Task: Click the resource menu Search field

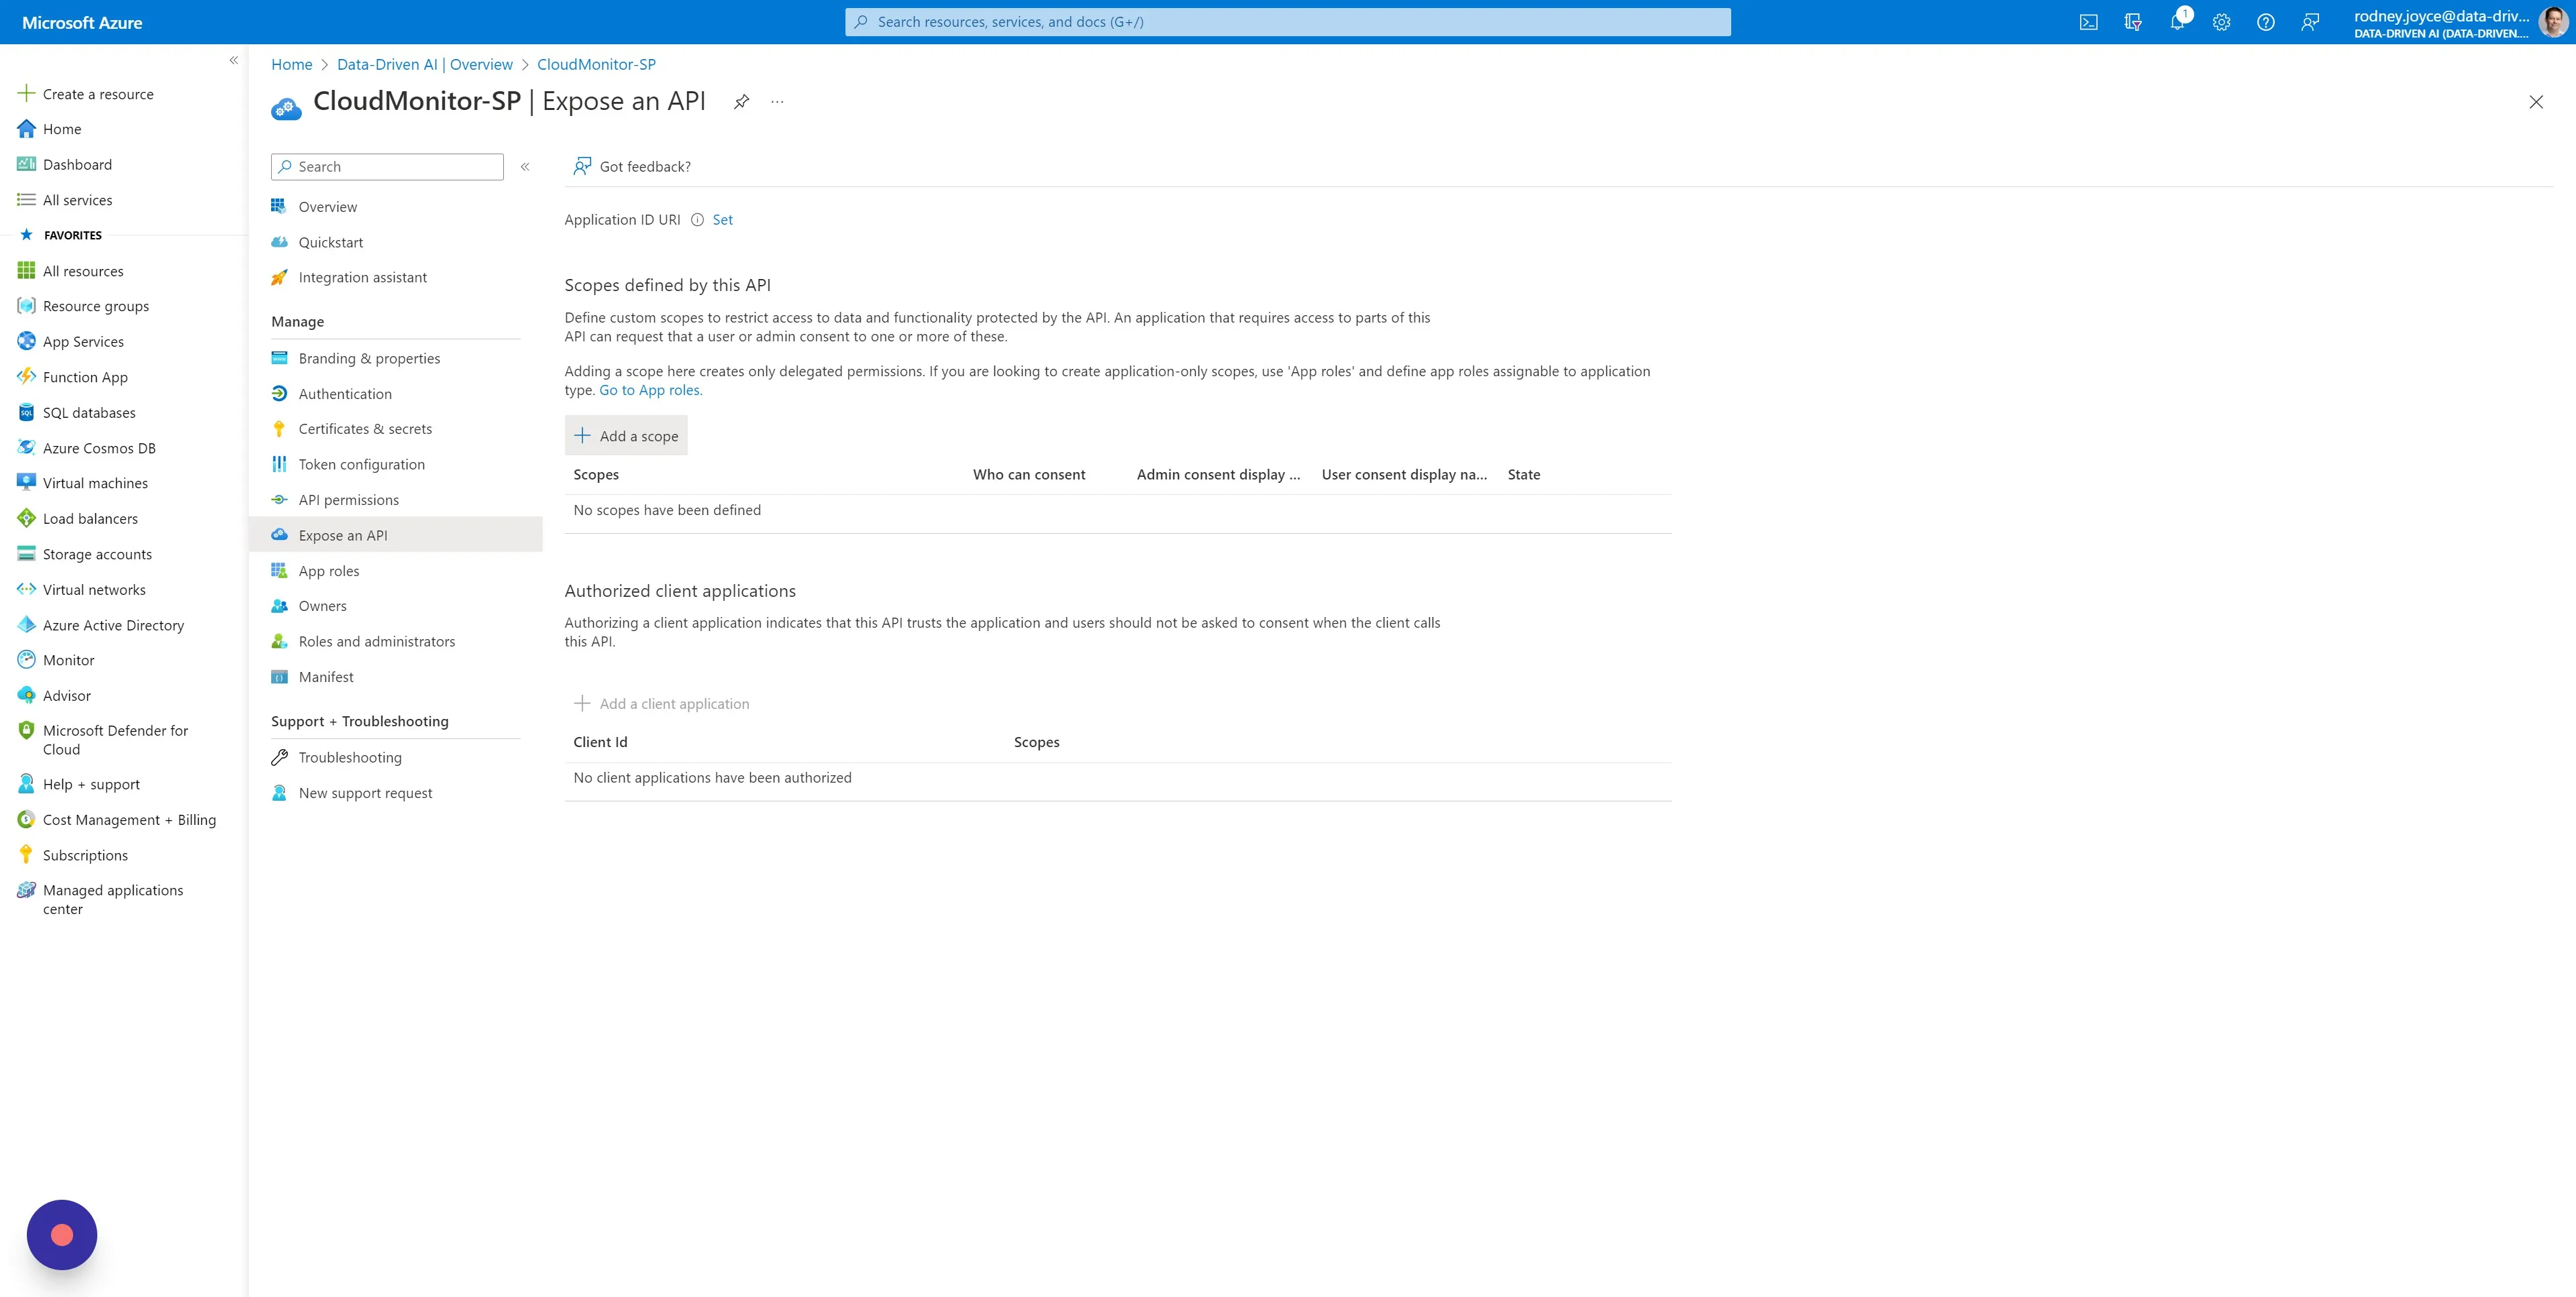Action: tap(387, 167)
